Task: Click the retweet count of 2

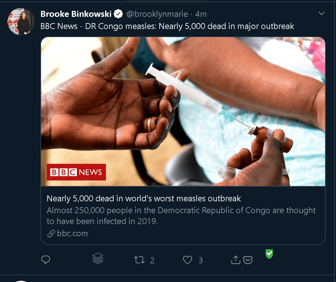Action: click(152, 260)
